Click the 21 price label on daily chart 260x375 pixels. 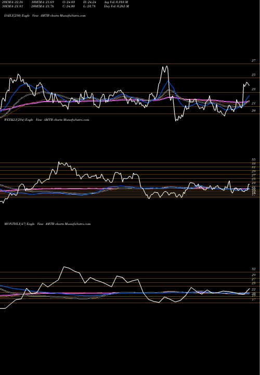coord(254,103)
